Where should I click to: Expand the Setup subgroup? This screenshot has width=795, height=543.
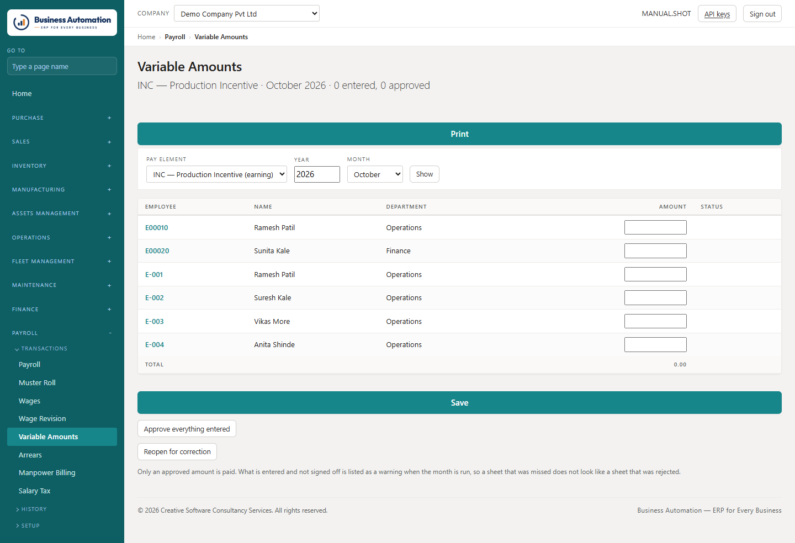click(x=28, y=526)
